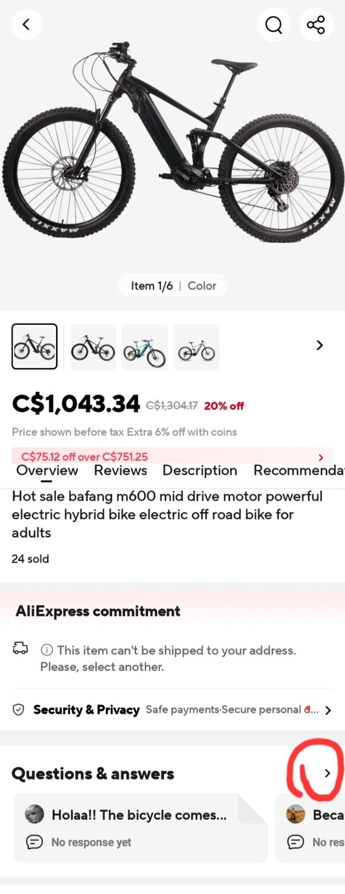Tap the 20% off discount badge
Viewport: 345px width, 894px height.
tap(224, 405)
